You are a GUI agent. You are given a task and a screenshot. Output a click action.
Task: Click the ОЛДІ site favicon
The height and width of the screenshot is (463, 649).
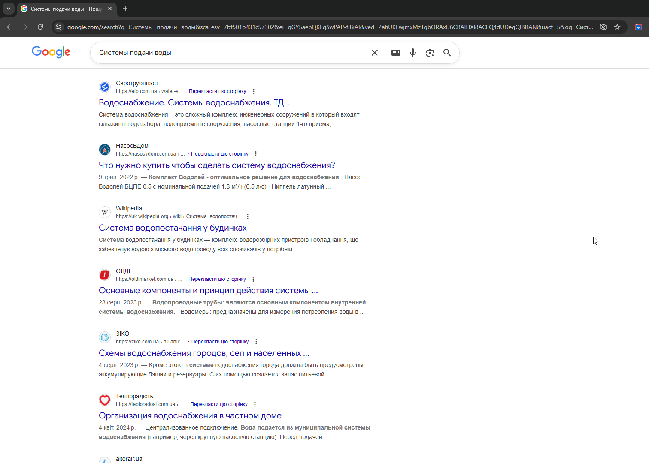coord(105,275)
